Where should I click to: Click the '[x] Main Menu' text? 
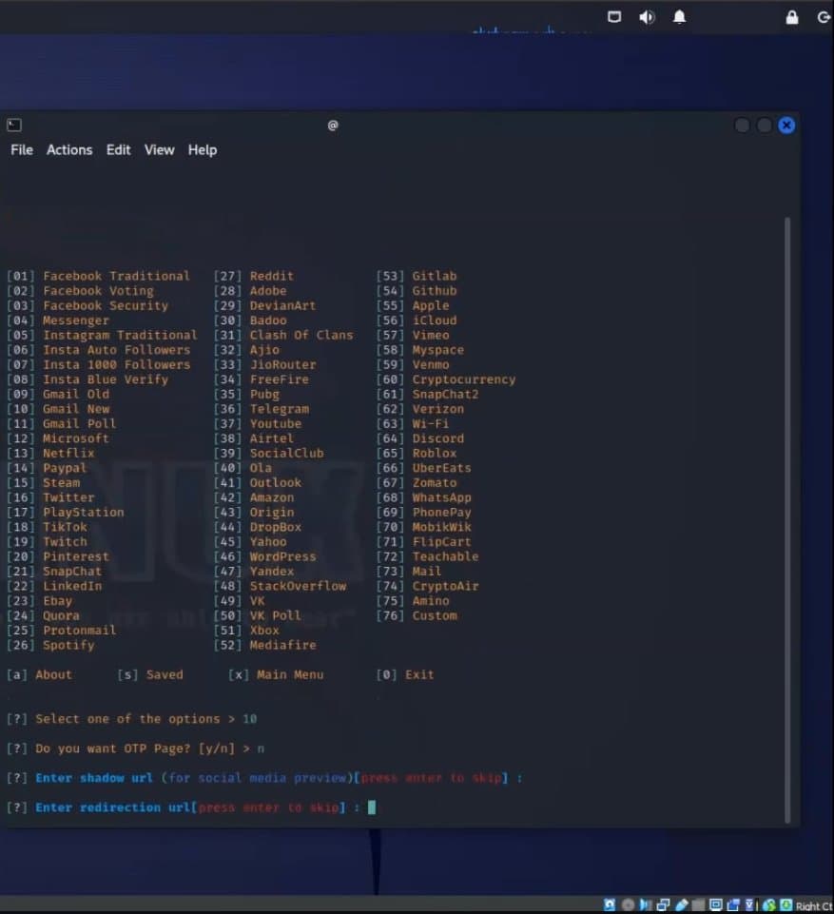276,674
